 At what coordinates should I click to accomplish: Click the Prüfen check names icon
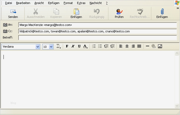tap(119, 11)
